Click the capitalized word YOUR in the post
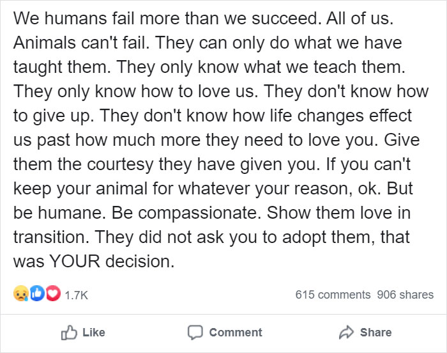The image size is (447, 353). coord(75,262)
